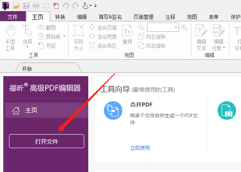This screenshot has width=241, height=172.
Task: Click the create new PDF icon
Action: 56,6
